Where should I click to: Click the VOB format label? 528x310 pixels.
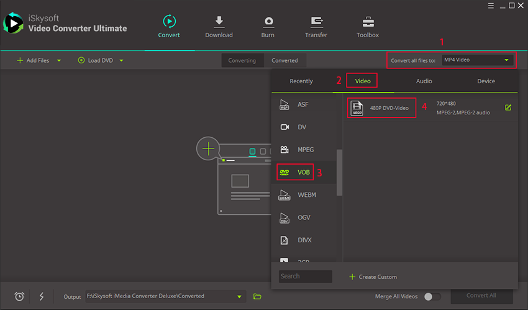[x=303, y=172]
